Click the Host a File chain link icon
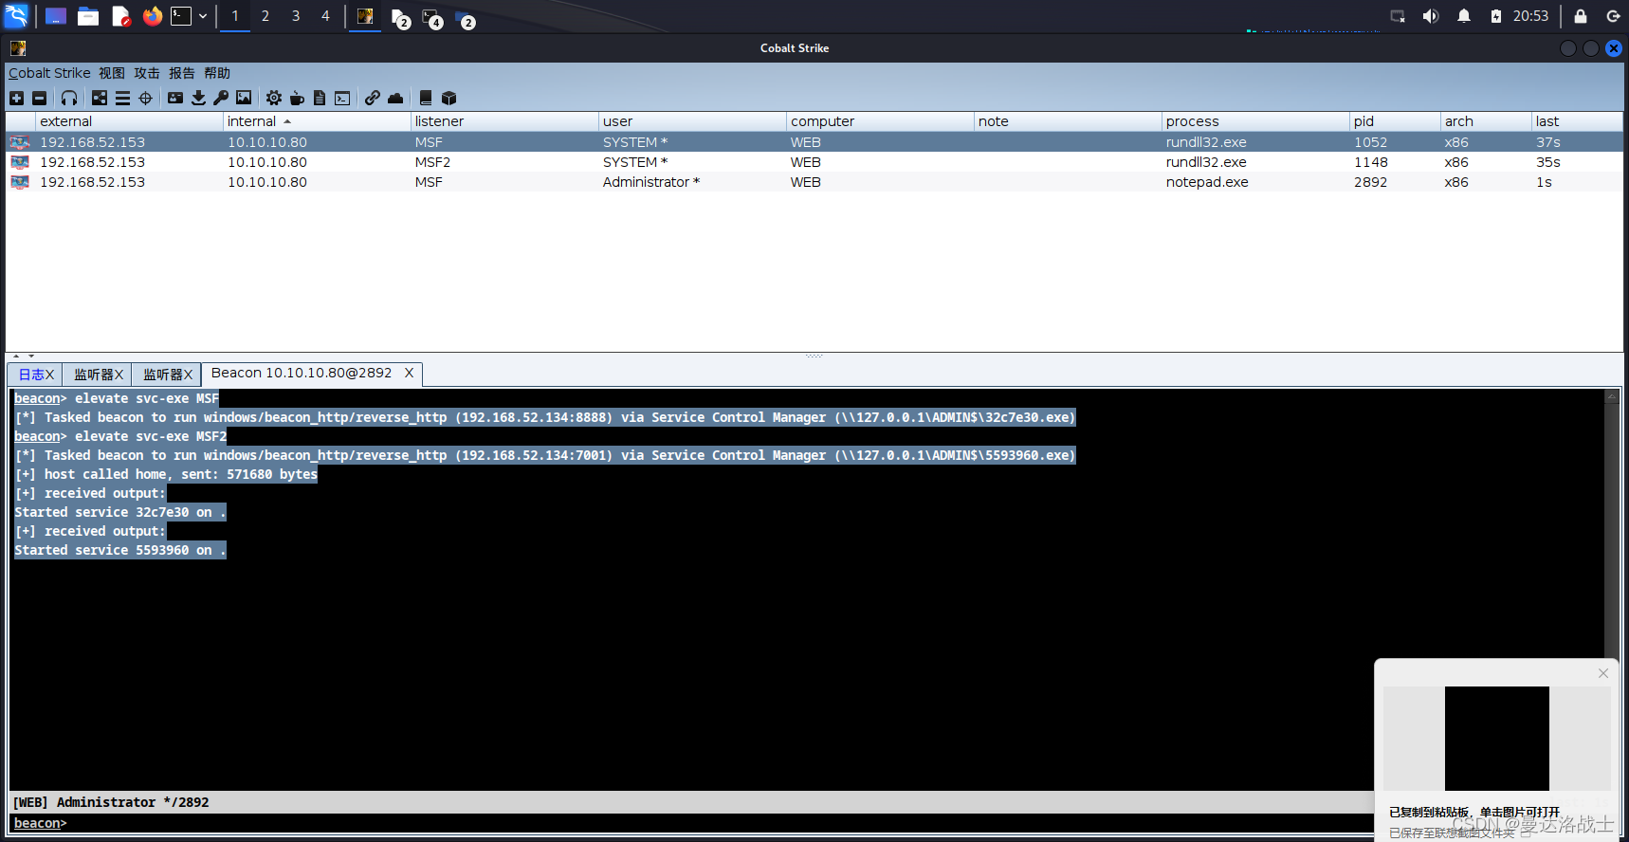Image resolution: width=1629 pixels, height=842 pixels. point(373,98)
